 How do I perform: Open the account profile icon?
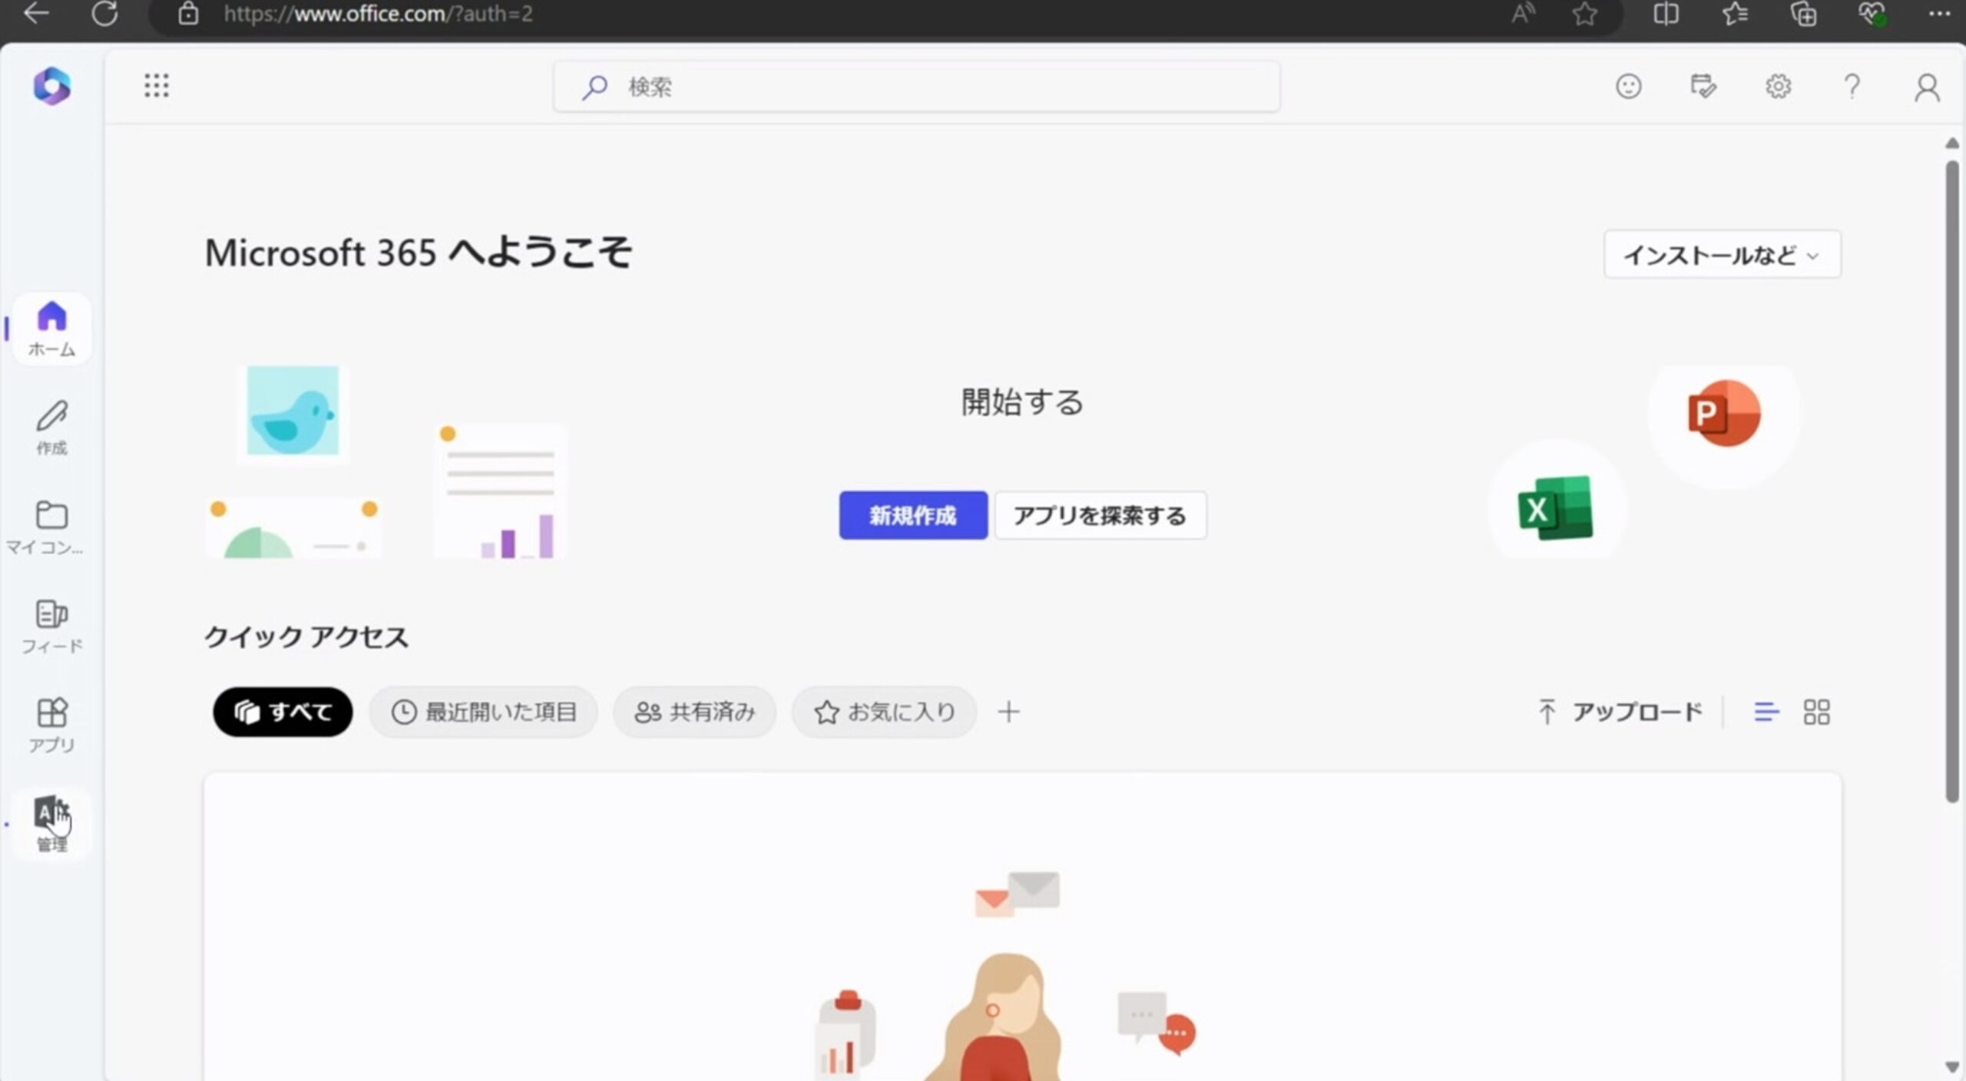point(1926,87)
